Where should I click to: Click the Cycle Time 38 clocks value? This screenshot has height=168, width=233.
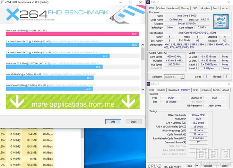[198, 134]
